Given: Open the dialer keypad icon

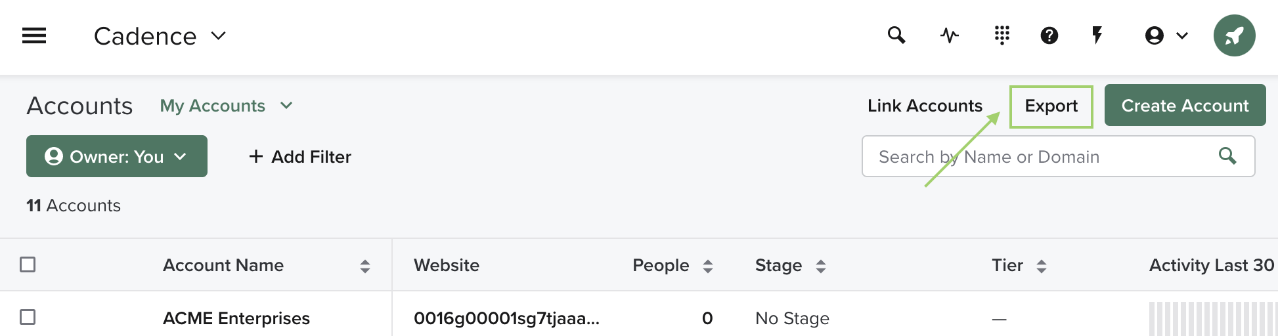Looking at the screenshot, I should (1002, 35).
